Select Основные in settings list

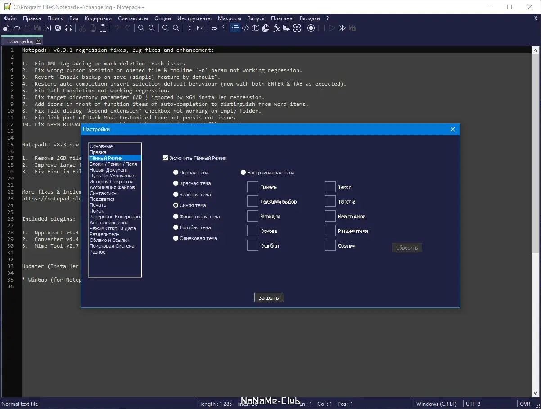click(x=115, y=146)
